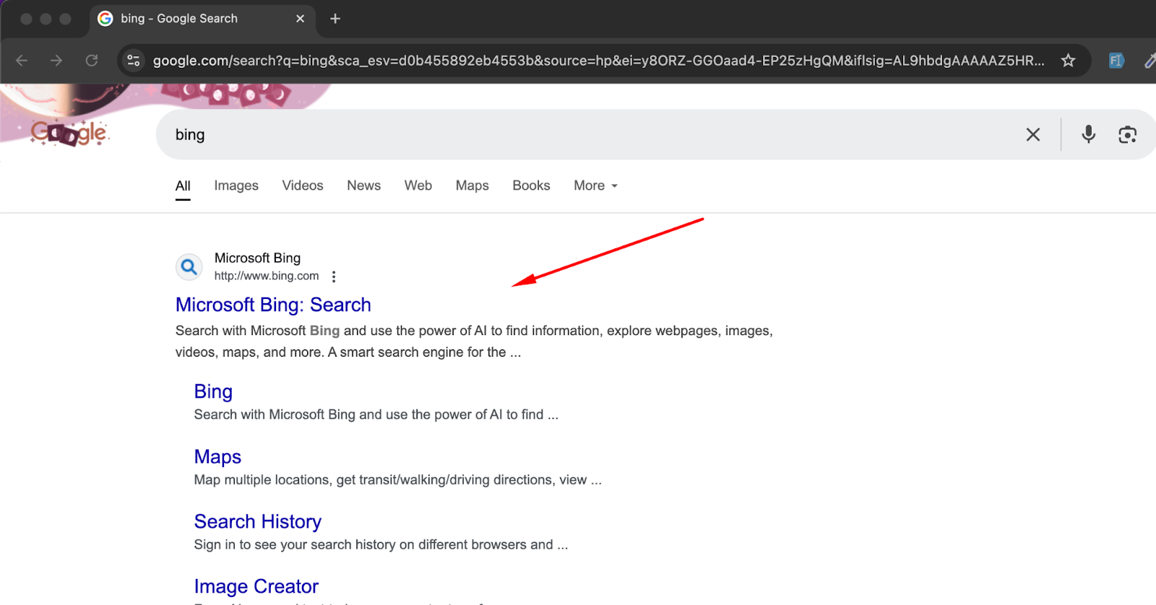Start voice search with microphone icon

click(1088, 134)
